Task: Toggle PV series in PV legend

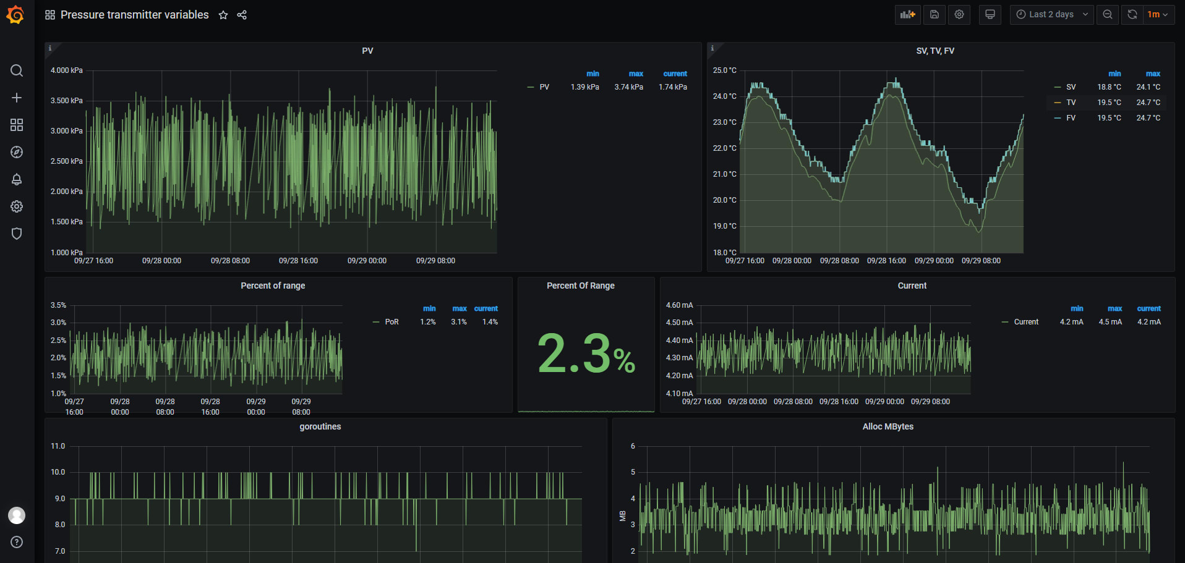Action: 544,87
